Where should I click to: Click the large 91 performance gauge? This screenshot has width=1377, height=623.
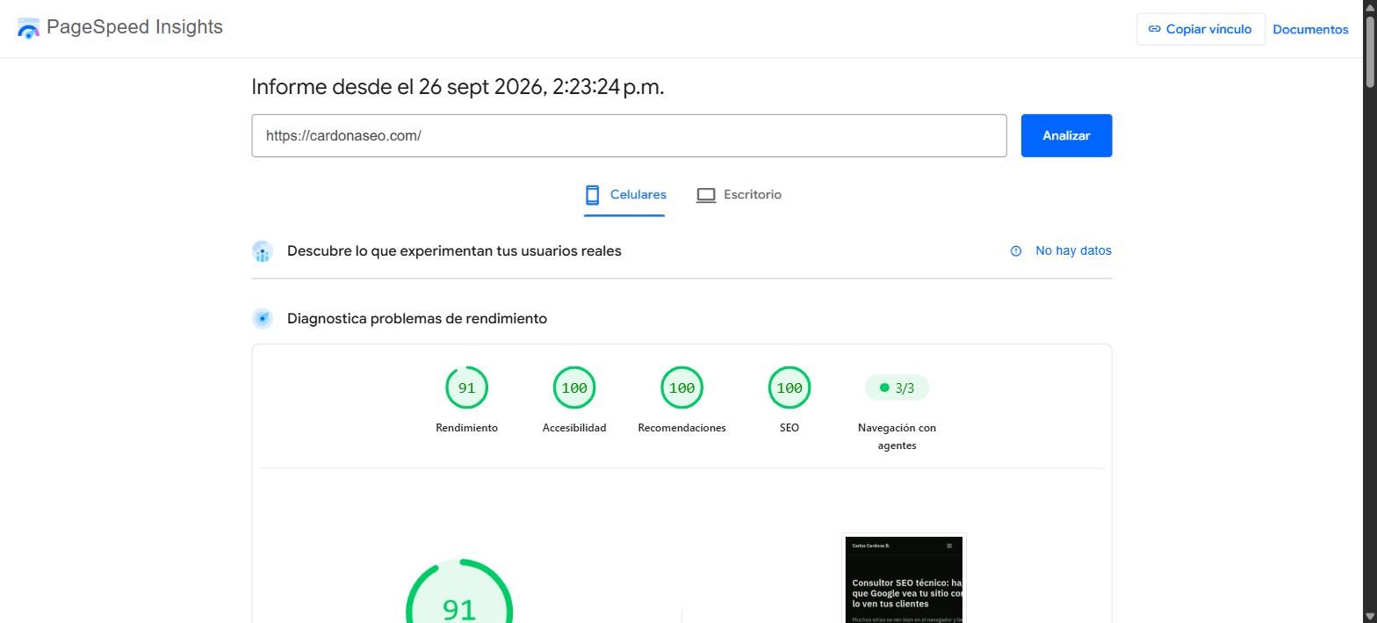(459, 591)
